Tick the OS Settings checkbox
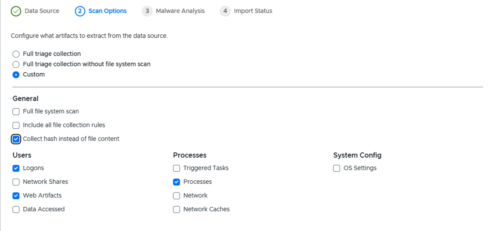This screenshot has width=495, height=231. (x=337, y=168)
